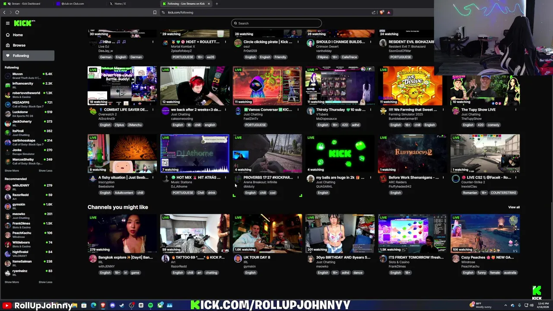Click Show More under Following list
Image resolution: width=553 pixels, height=311 pixels.
click(x=12, y=171)
